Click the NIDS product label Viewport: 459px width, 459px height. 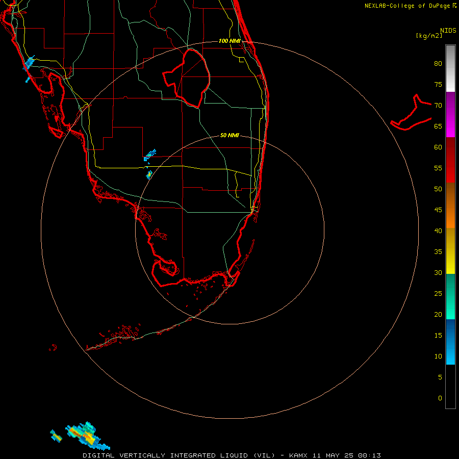(x=448, y=31)
